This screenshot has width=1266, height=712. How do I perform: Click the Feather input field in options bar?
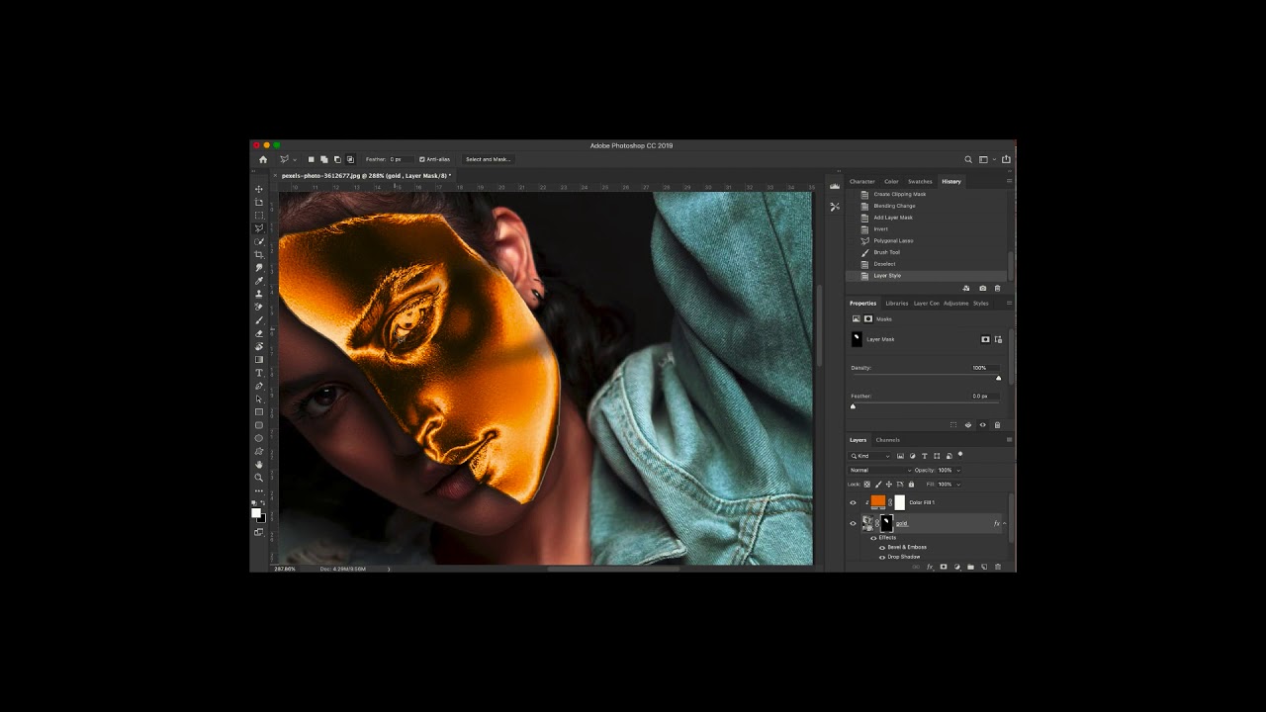[x=402, y=159]
